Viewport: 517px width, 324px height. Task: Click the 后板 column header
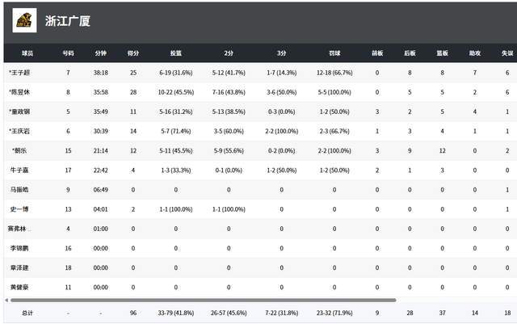click(410, 53)
